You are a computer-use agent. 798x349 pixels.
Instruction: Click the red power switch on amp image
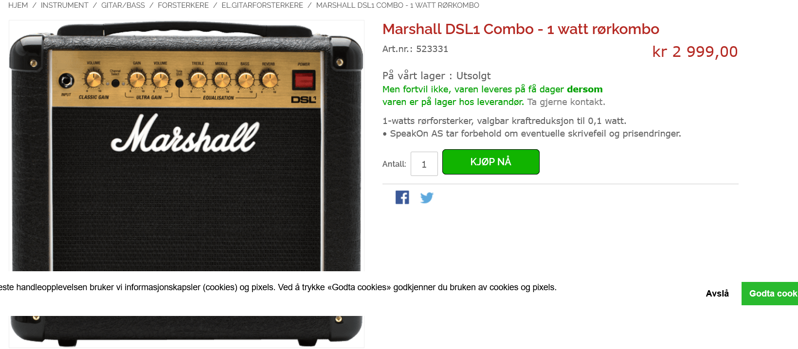pyautogui.click(x=304, y=80)
